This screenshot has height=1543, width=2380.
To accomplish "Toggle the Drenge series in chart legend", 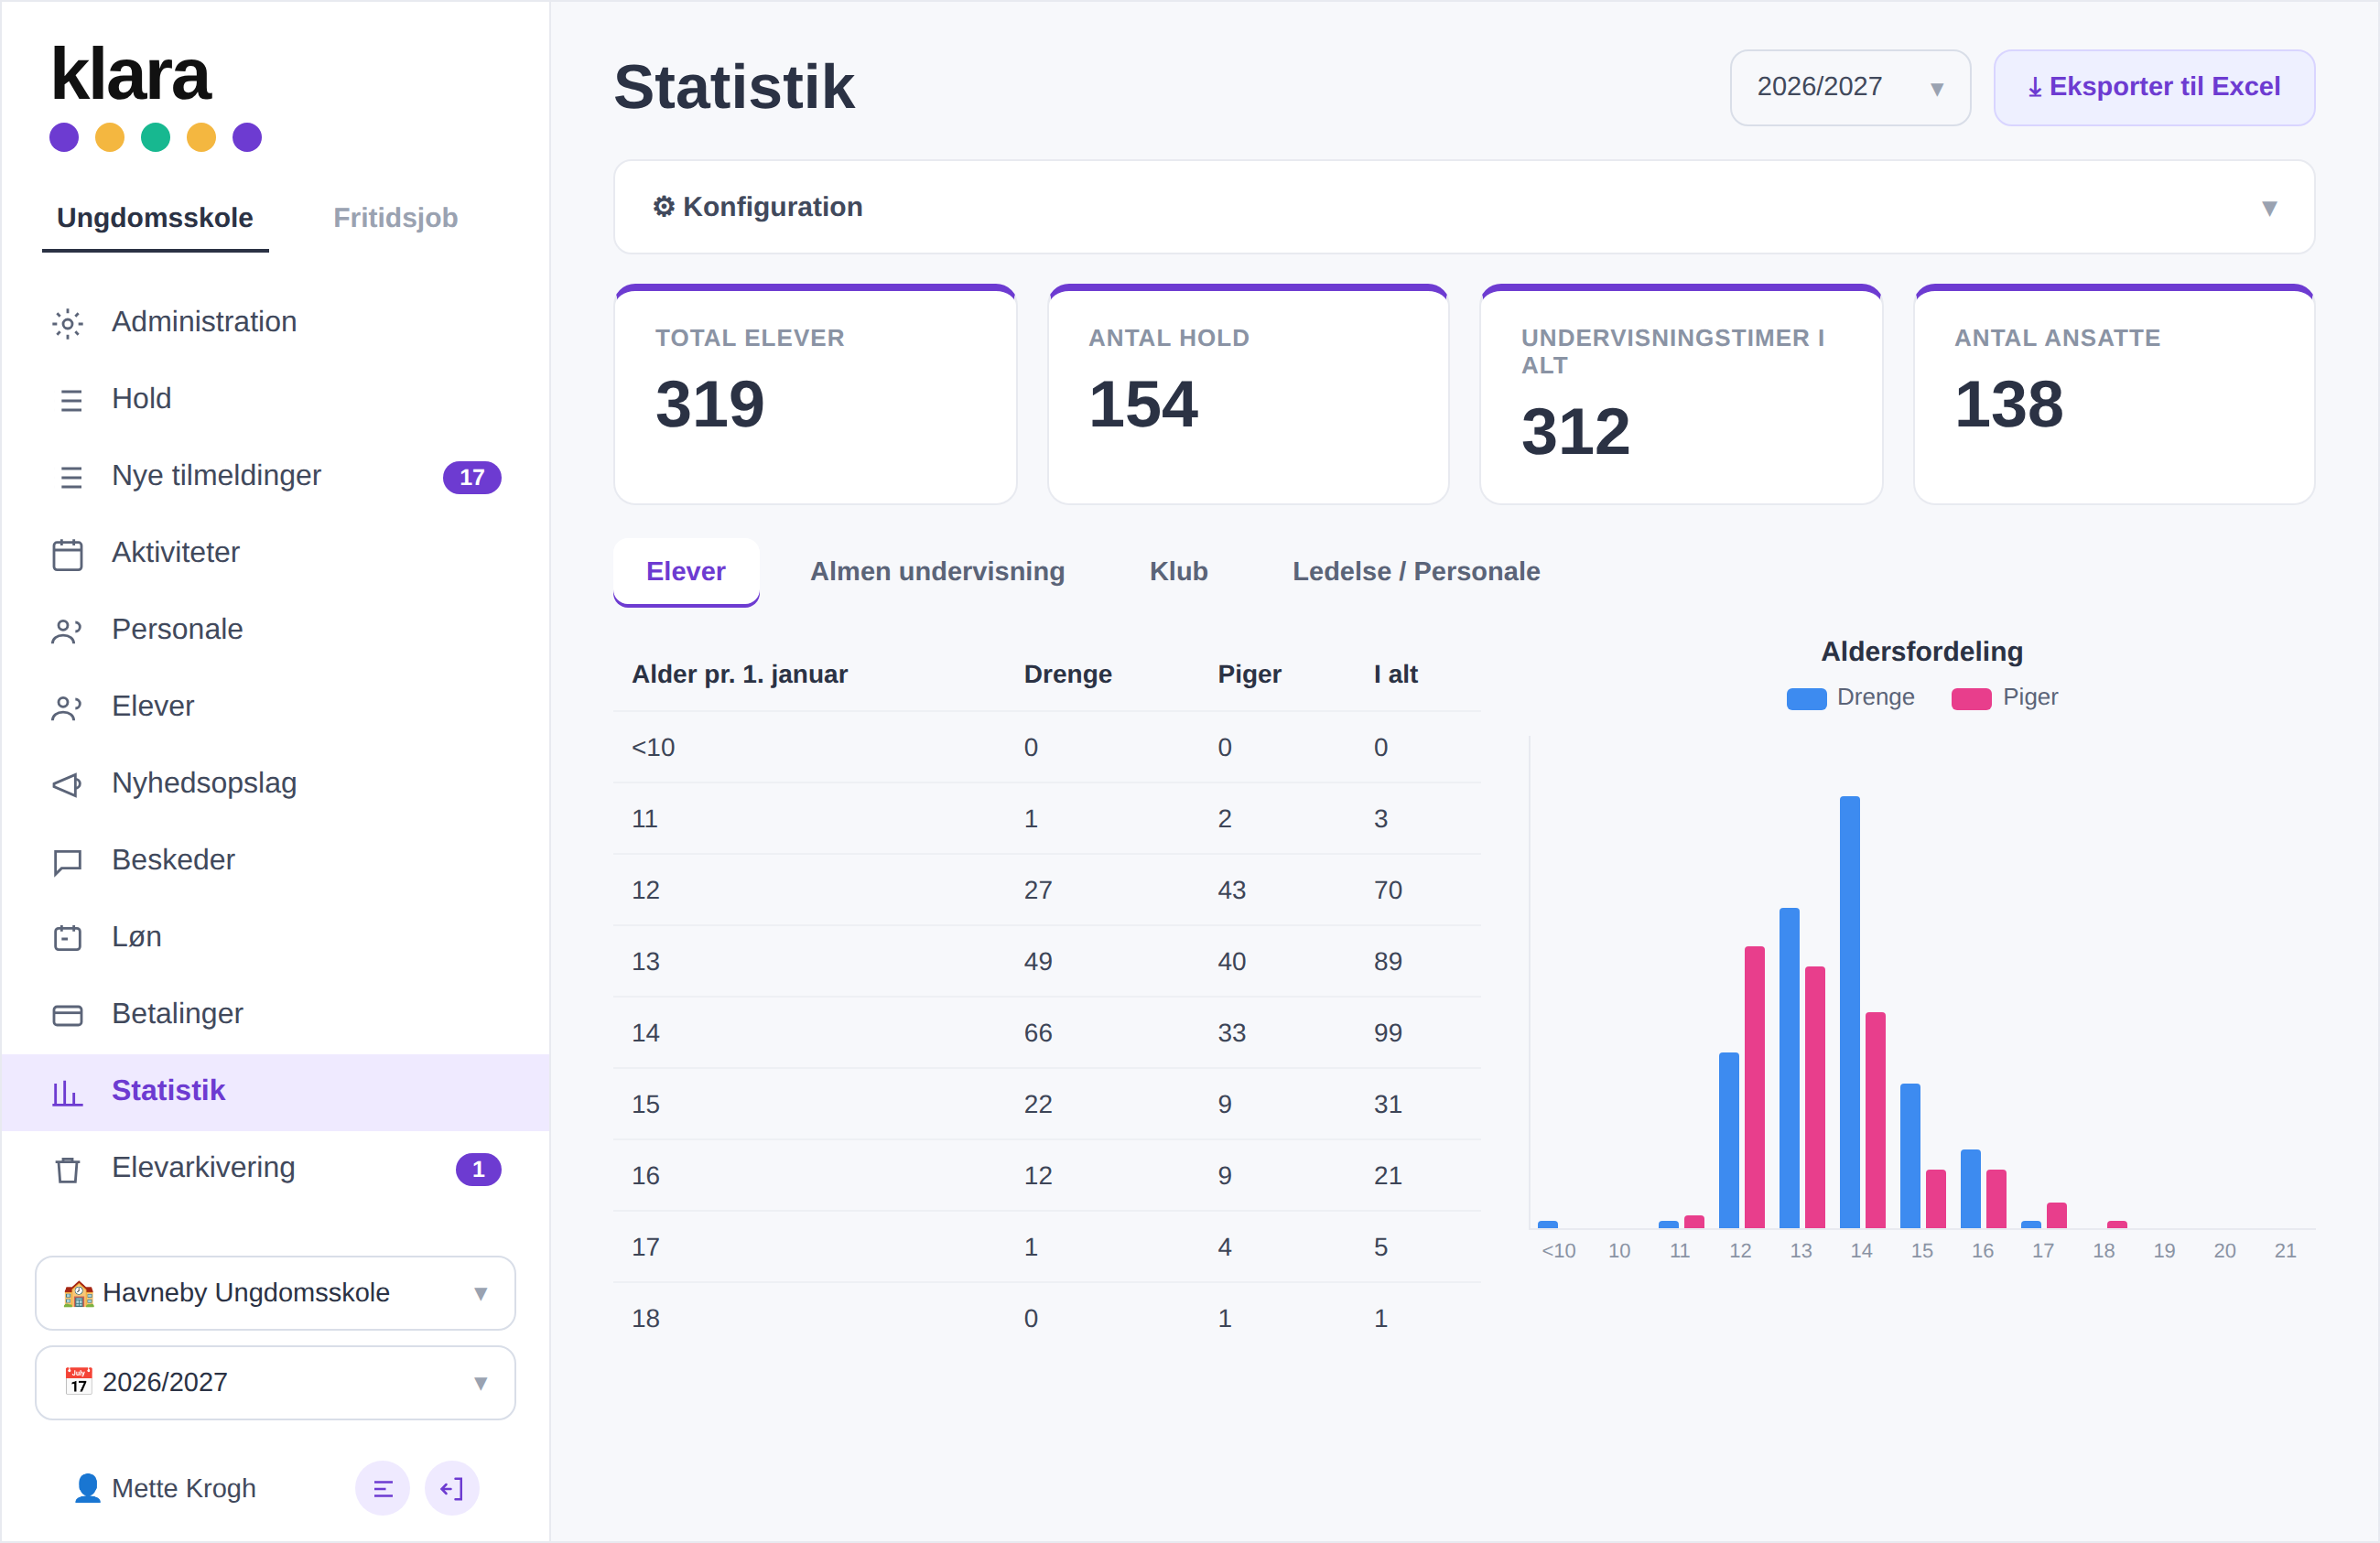I will pos(1850,697).
